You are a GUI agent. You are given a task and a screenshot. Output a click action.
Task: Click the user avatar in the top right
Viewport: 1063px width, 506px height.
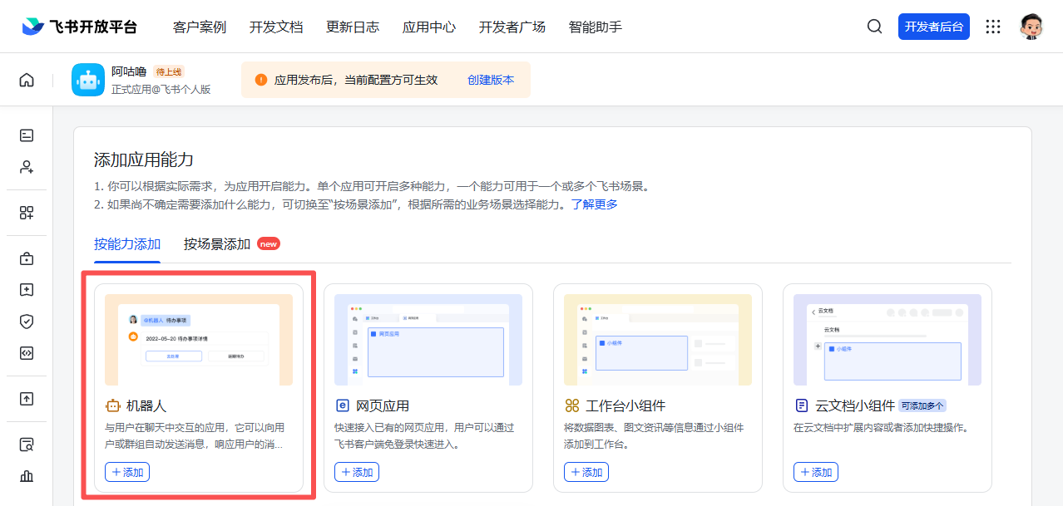[1031, 26]
